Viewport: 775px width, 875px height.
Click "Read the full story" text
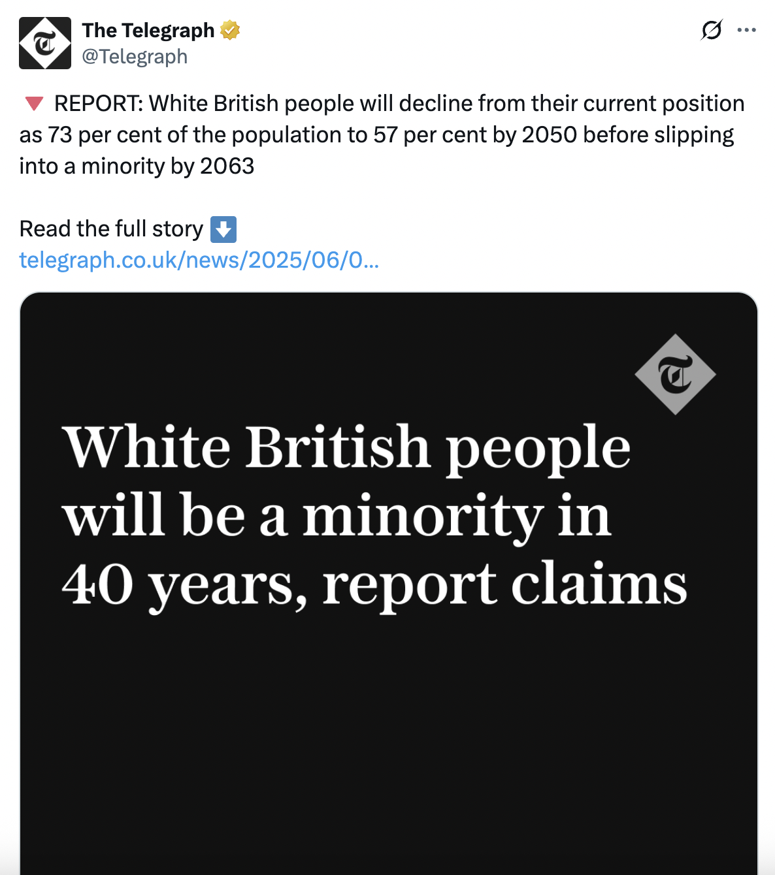pos(112,229)
